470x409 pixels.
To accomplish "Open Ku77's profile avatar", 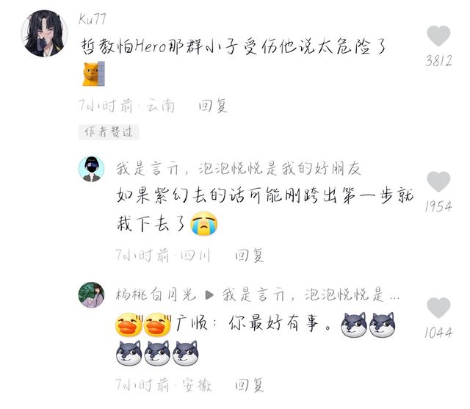I will (44, 33).
